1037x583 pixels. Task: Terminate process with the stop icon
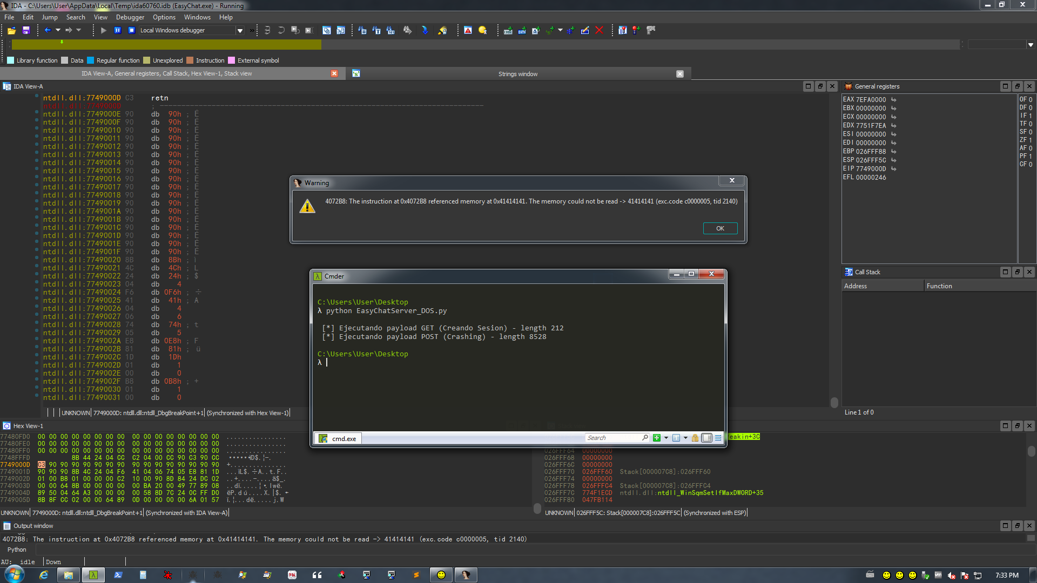click(x=131, y=31)
